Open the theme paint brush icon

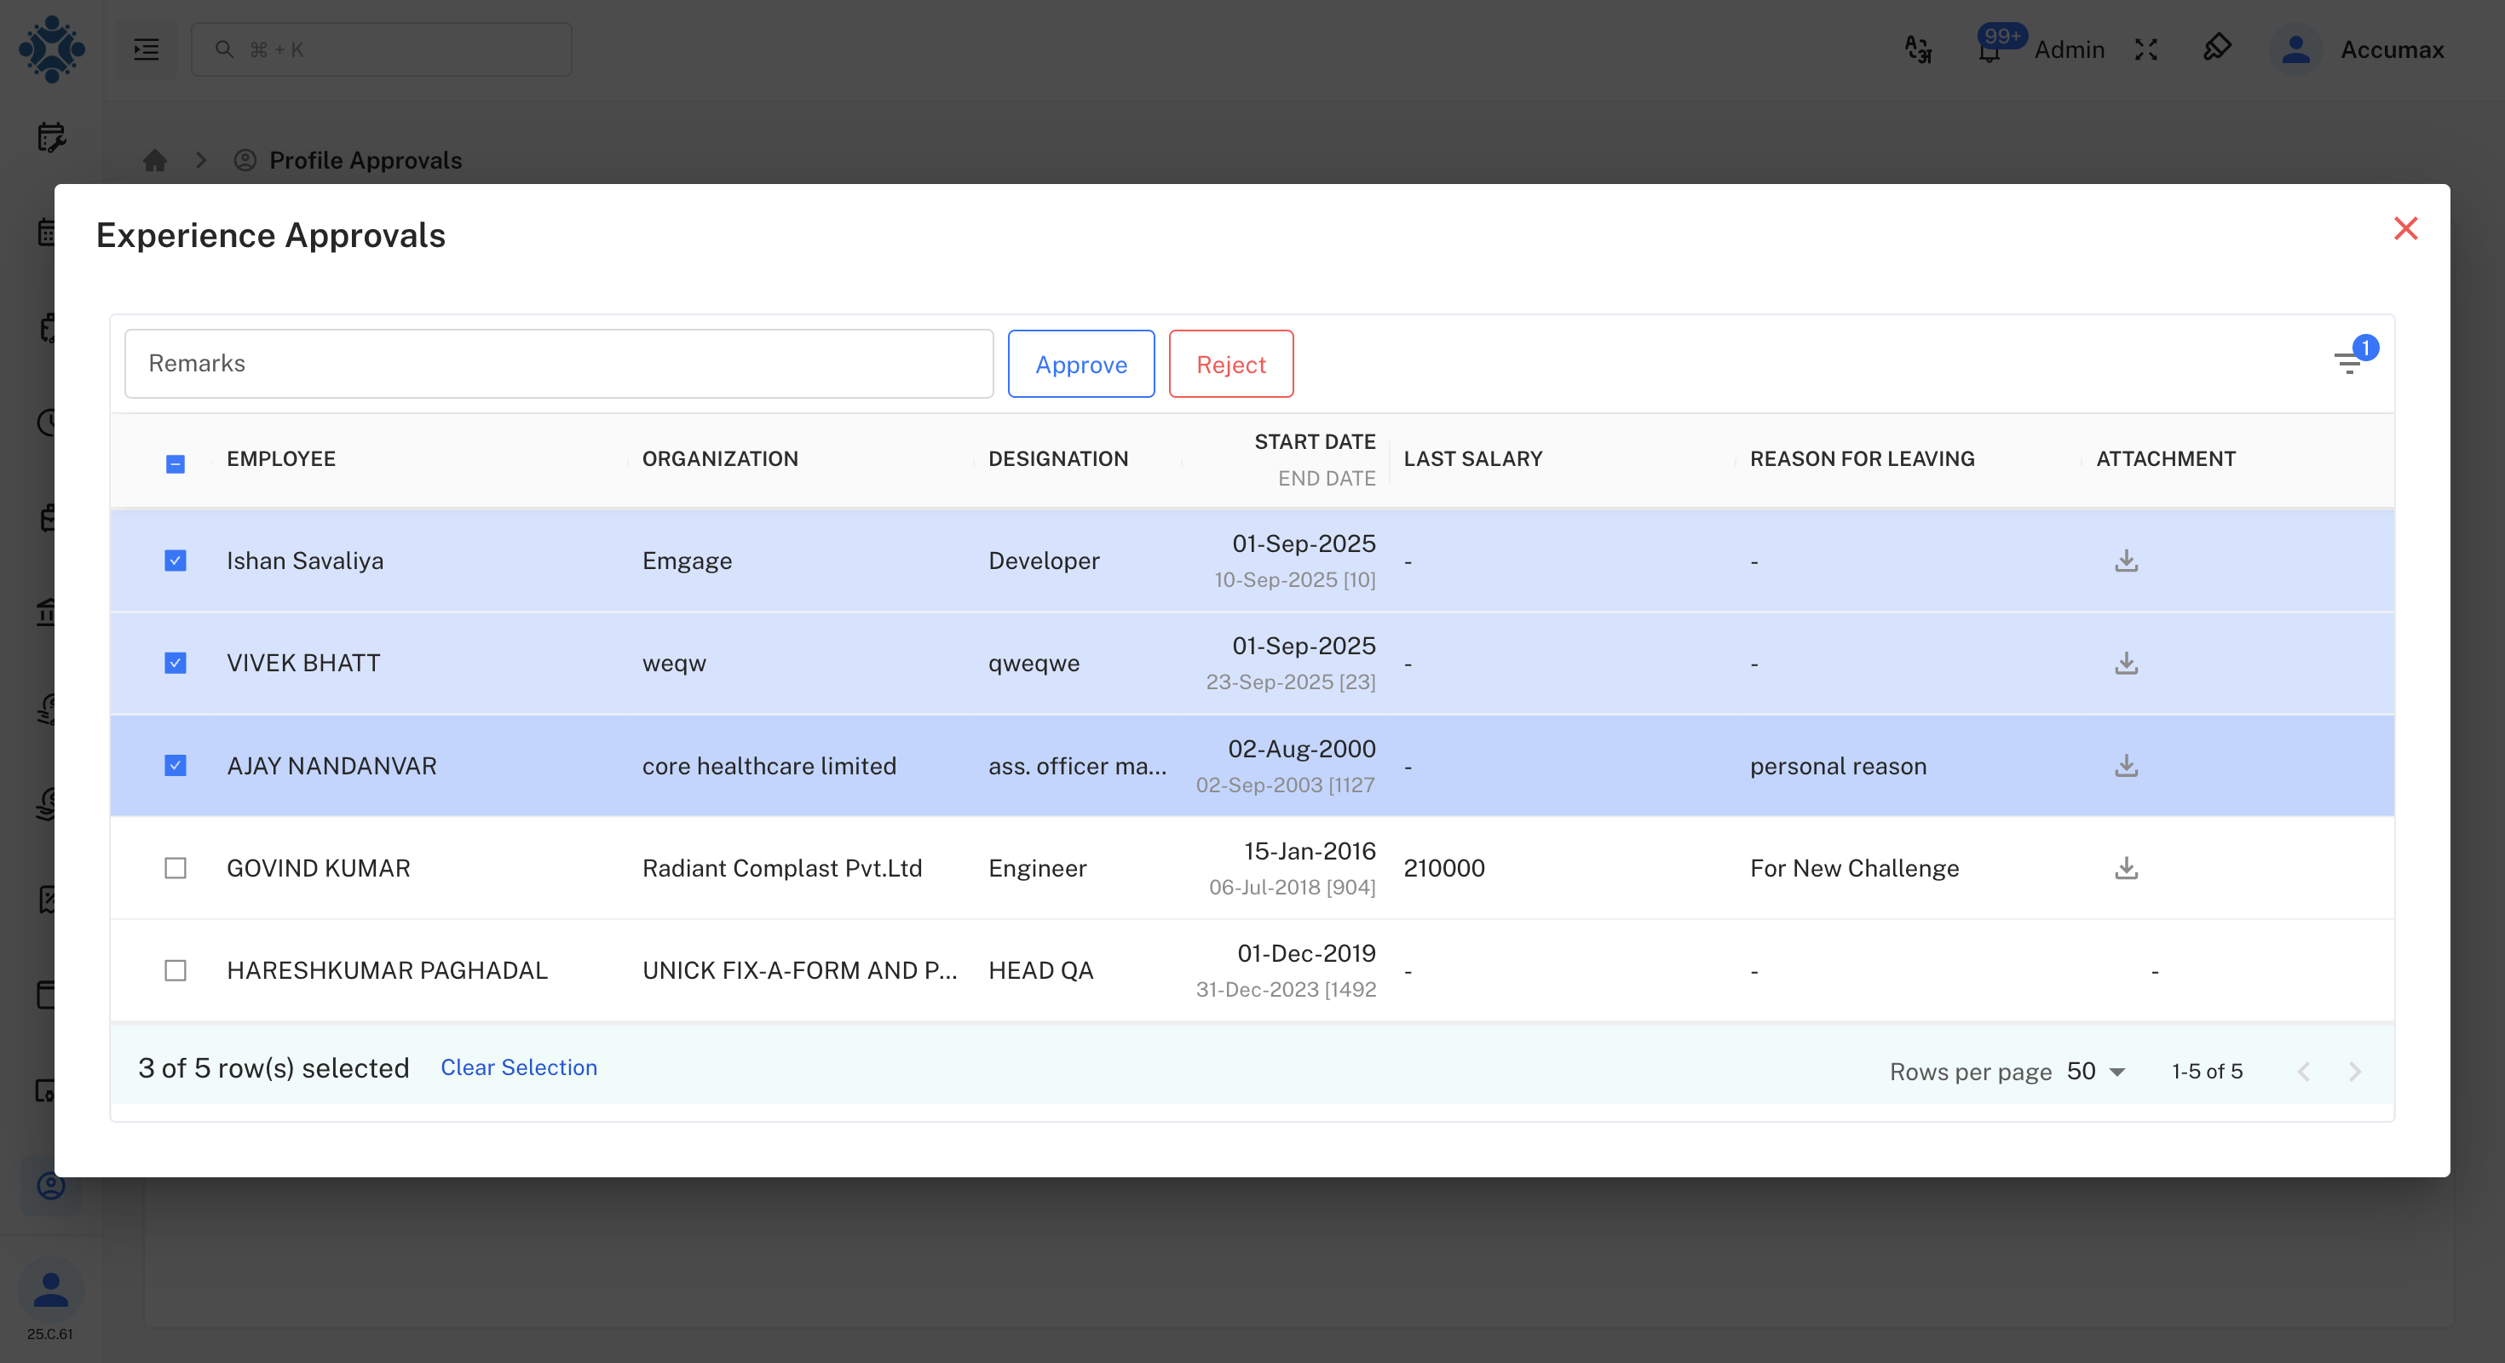click(x=2218, y=48)
